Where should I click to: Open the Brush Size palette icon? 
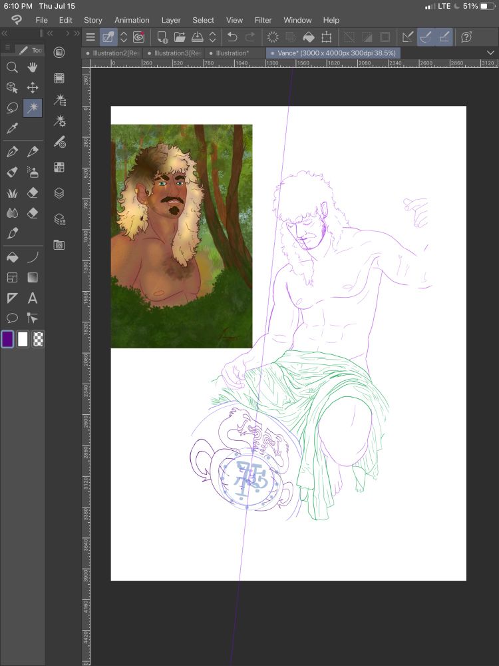[x=59, y=143]
